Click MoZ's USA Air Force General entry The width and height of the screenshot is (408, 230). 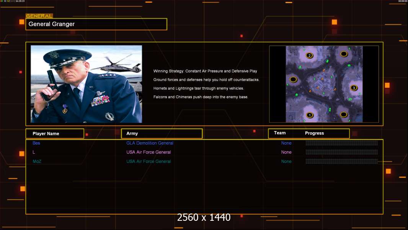click(x=149, y=161)
